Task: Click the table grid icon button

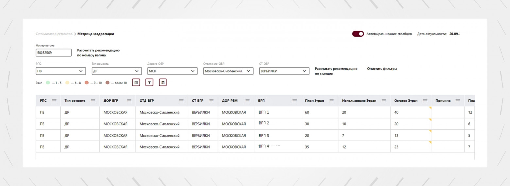Action: [163, 83]
